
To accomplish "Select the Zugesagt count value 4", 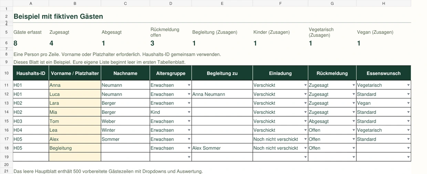I will (x=51, y=43).
